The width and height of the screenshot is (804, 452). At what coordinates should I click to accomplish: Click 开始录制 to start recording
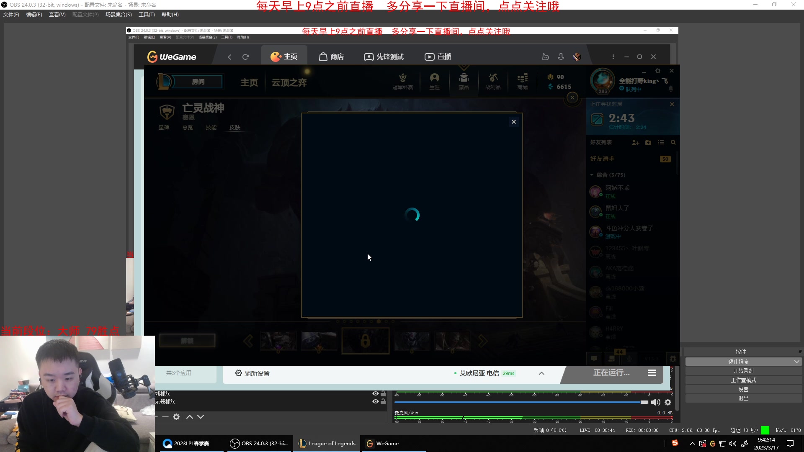click(x=743, y=371)
